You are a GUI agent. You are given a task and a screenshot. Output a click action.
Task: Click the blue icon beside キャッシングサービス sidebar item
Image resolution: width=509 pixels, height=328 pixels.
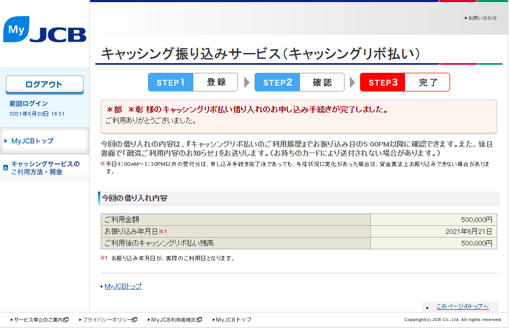[x=5, y=168]
